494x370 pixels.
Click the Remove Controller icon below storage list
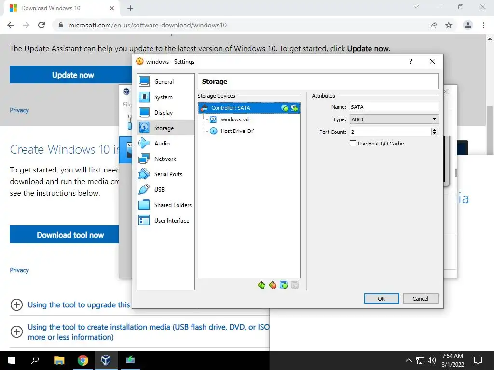point(273,285)
